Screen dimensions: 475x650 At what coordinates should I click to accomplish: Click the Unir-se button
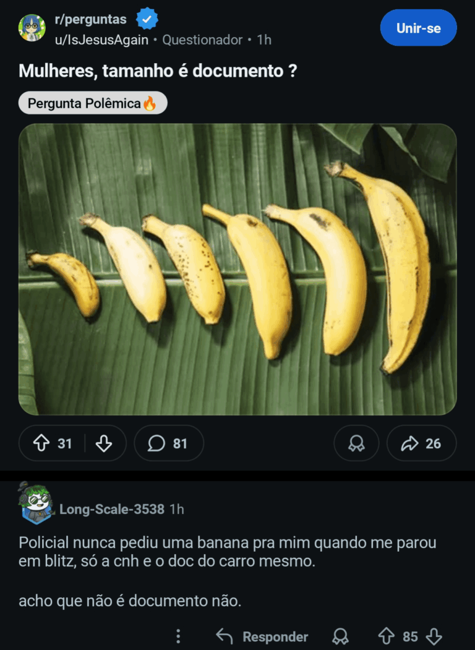point(418,28)
